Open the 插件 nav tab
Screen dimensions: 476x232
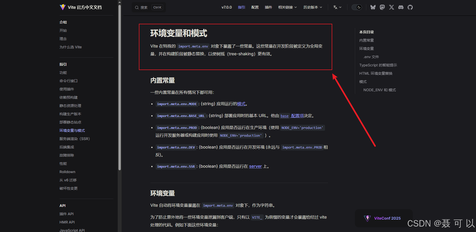[x=268, y=7]
